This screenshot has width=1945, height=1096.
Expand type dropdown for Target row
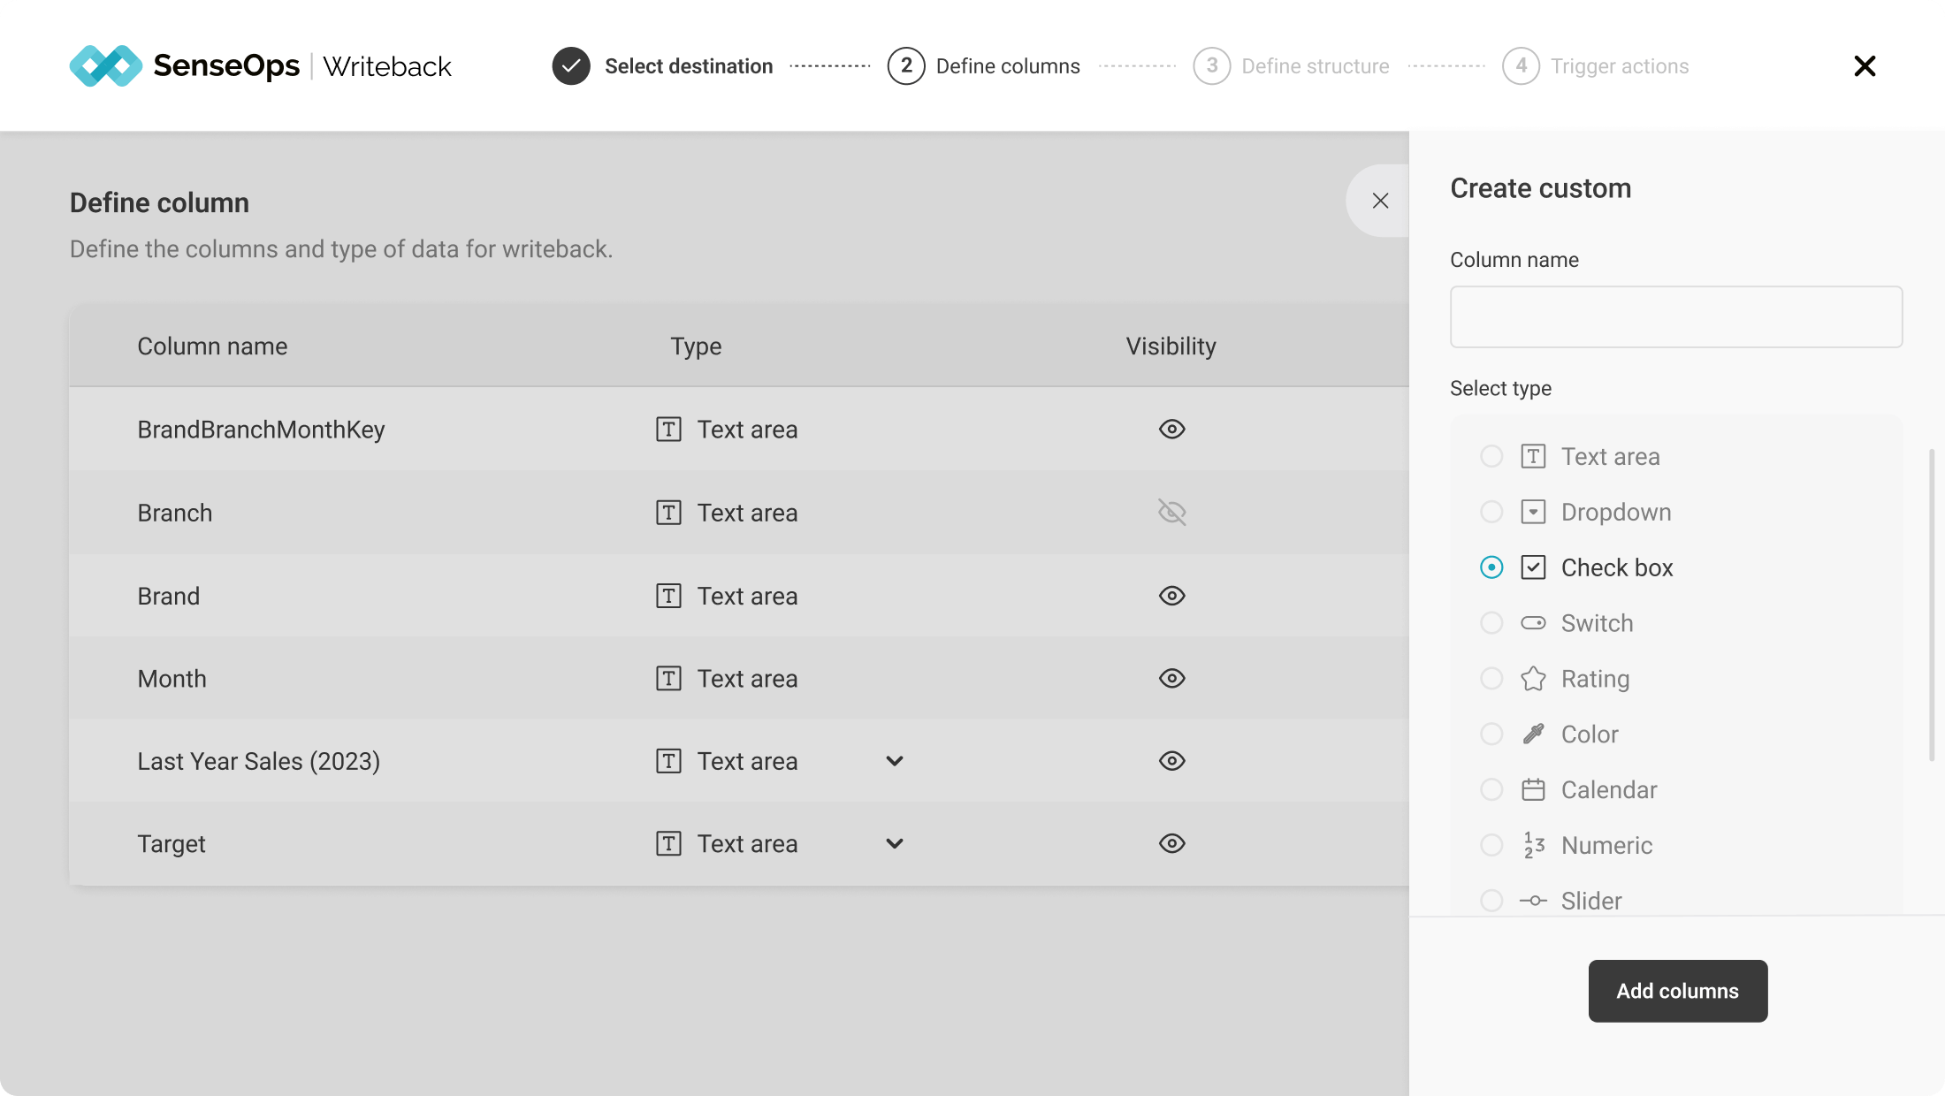(895, 844)
